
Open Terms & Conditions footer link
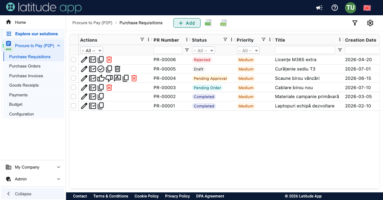(111, 196)
